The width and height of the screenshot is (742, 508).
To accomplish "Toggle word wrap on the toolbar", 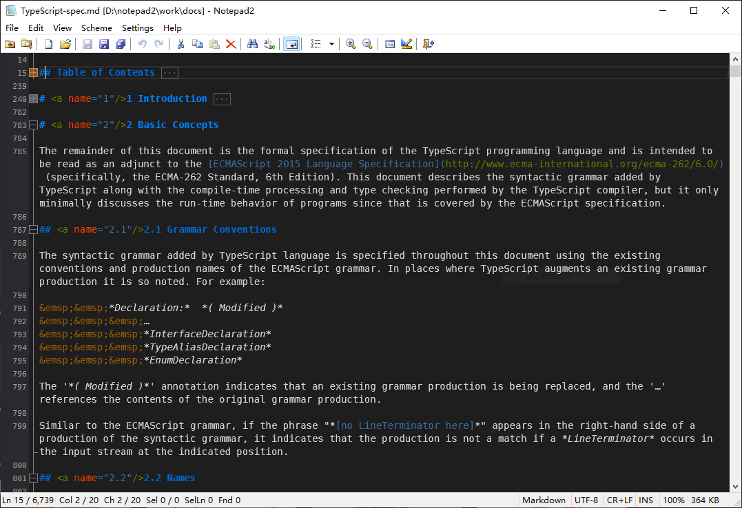I will point(291,43).
